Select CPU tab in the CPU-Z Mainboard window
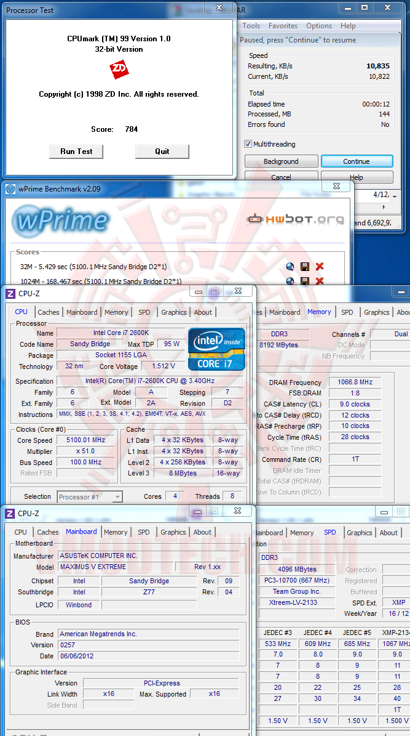 [x=21, y=532]
